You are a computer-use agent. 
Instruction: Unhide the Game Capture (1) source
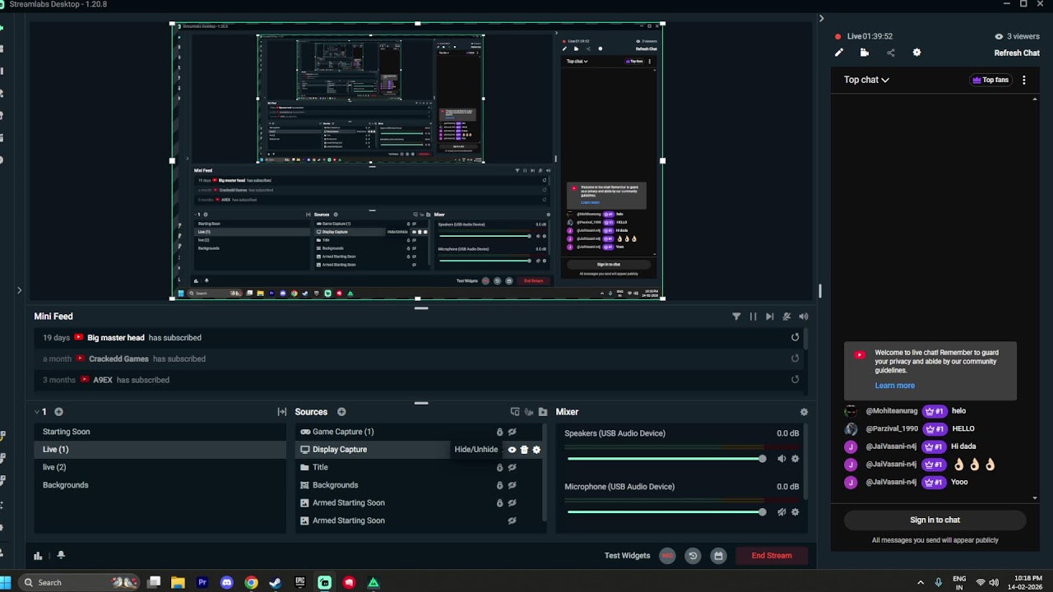512,432
